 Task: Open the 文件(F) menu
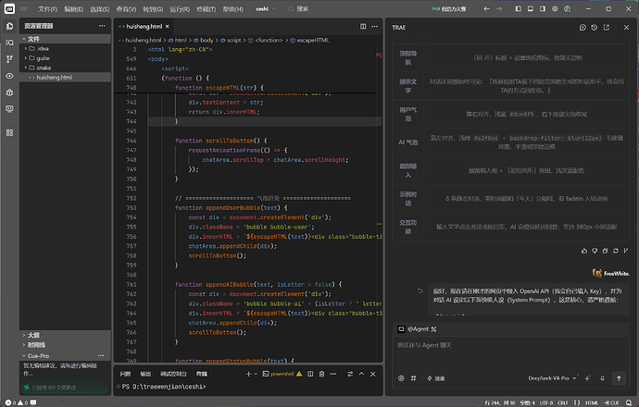47,9
